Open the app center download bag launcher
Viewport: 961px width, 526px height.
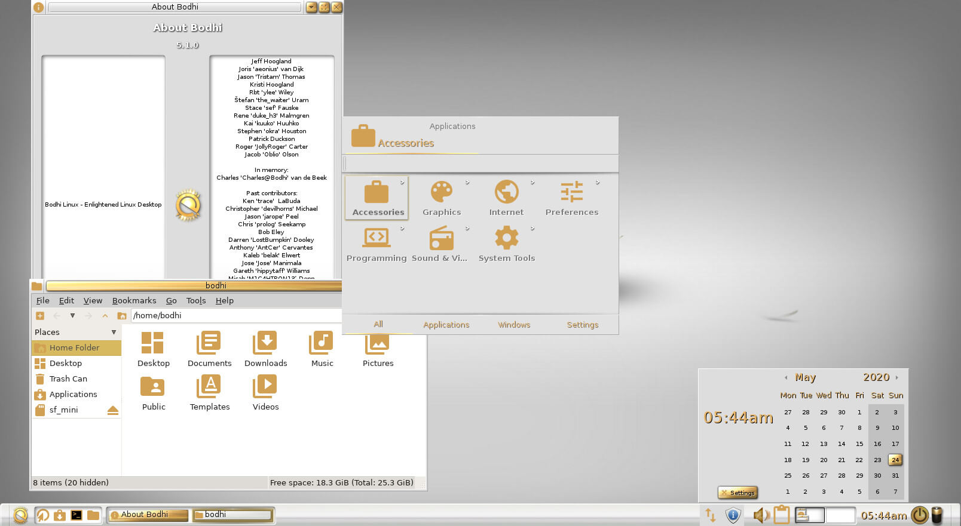coord(60,515)
